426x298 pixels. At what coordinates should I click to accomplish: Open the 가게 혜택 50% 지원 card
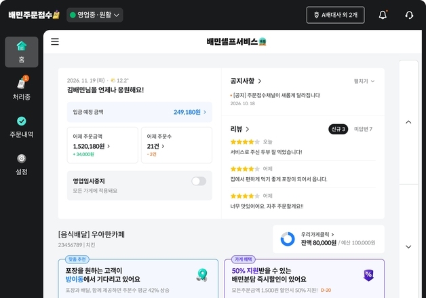tap(304, 278)
